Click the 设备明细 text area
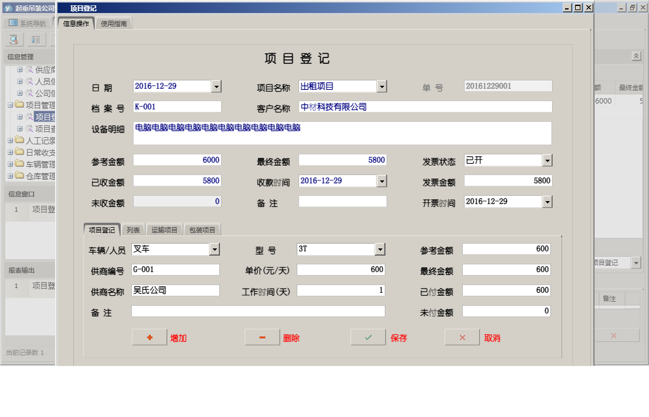Viewport: 649px width, 417px height. coord(342,134)
